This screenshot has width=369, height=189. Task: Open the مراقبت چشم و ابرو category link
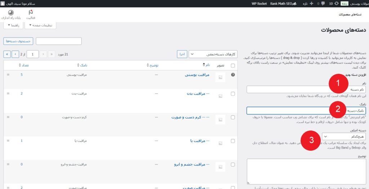192,164
